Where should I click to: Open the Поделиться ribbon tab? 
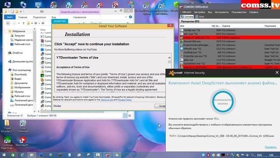39,18
